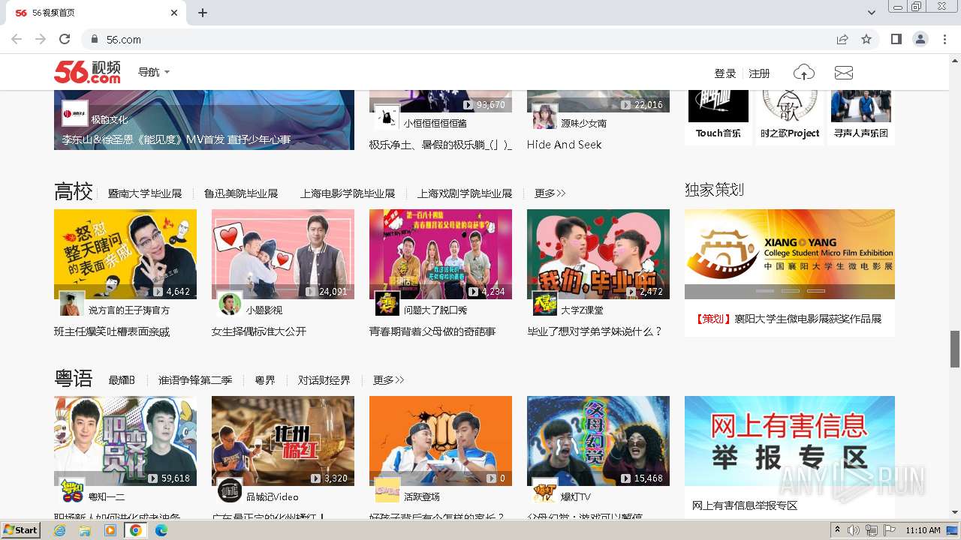The image size is (961, 540).
Task: Open the 网上有害信息举报专区 link
Action: [745, 505]
